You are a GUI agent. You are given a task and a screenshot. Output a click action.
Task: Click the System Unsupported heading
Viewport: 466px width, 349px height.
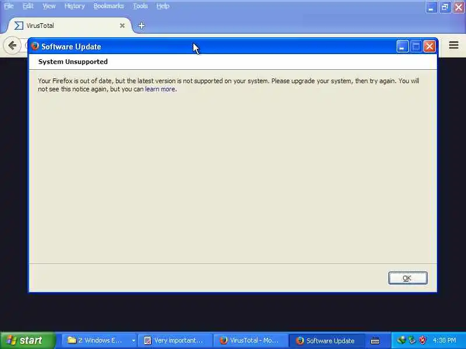[x=73, y=62]
